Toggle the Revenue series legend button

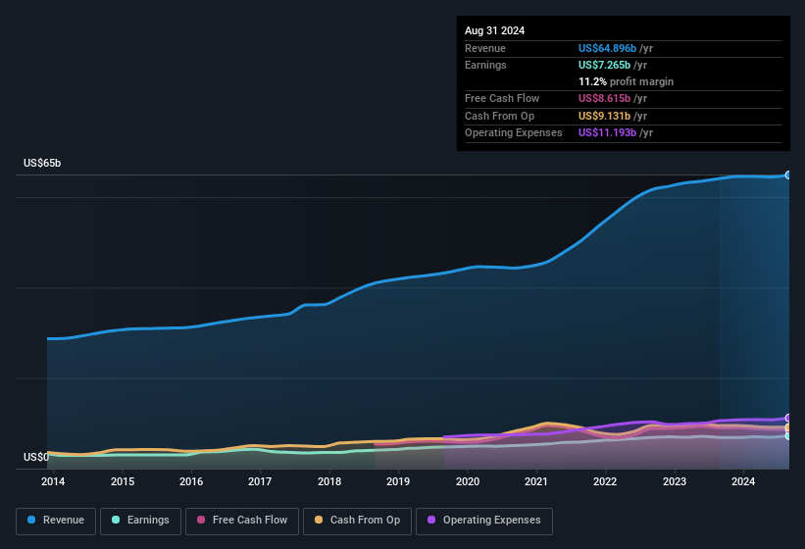click(56, 521)
